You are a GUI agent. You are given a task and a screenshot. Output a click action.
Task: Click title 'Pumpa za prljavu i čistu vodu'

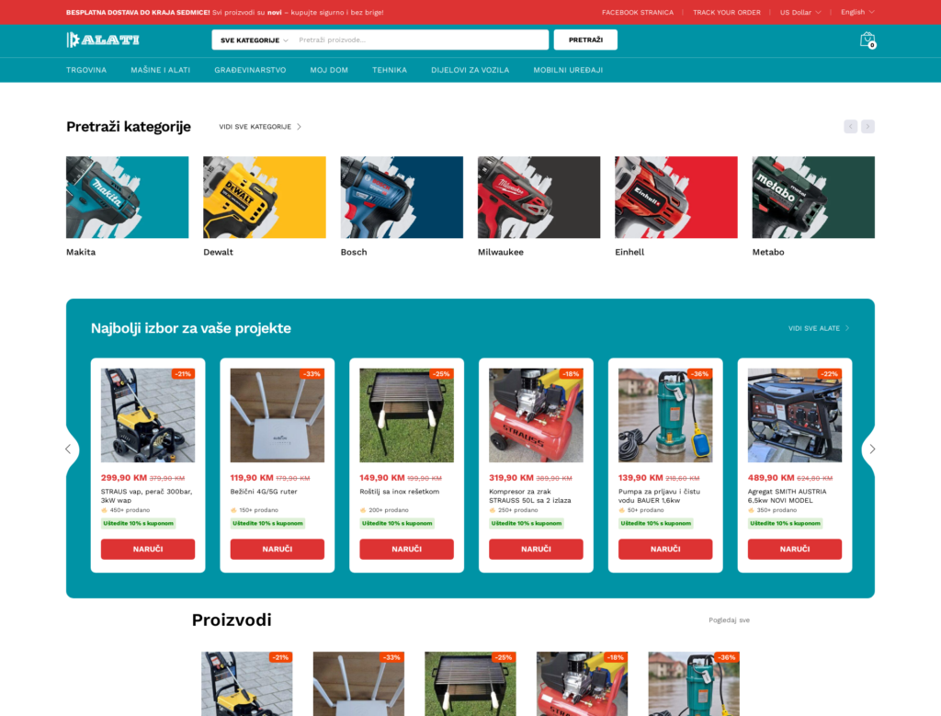(659, 495)
